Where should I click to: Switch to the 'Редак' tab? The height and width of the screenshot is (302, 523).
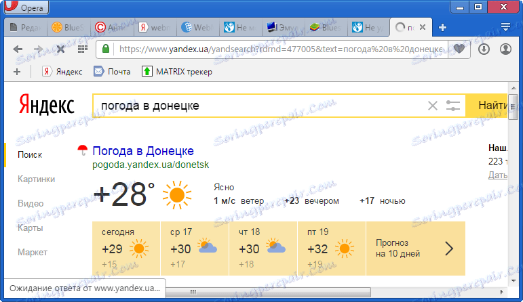[x=26, y=28]
